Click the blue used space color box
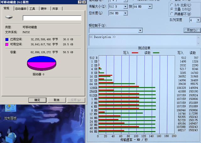201x143 pixels. [7, 40]
